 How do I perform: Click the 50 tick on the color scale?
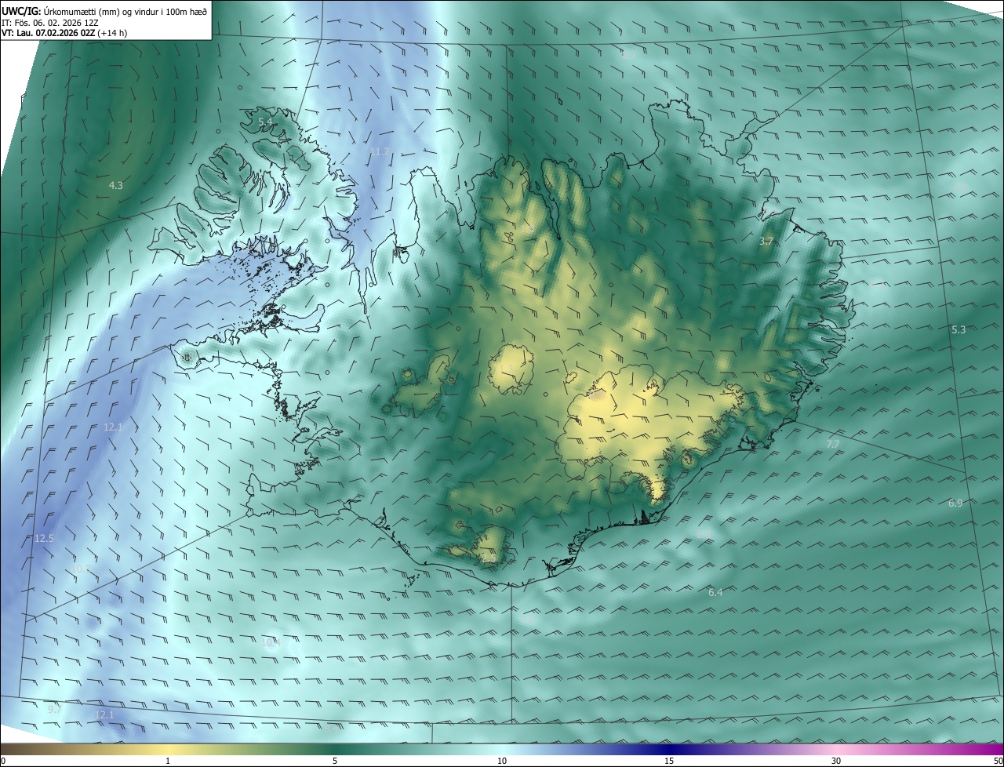tap(998, 762)
